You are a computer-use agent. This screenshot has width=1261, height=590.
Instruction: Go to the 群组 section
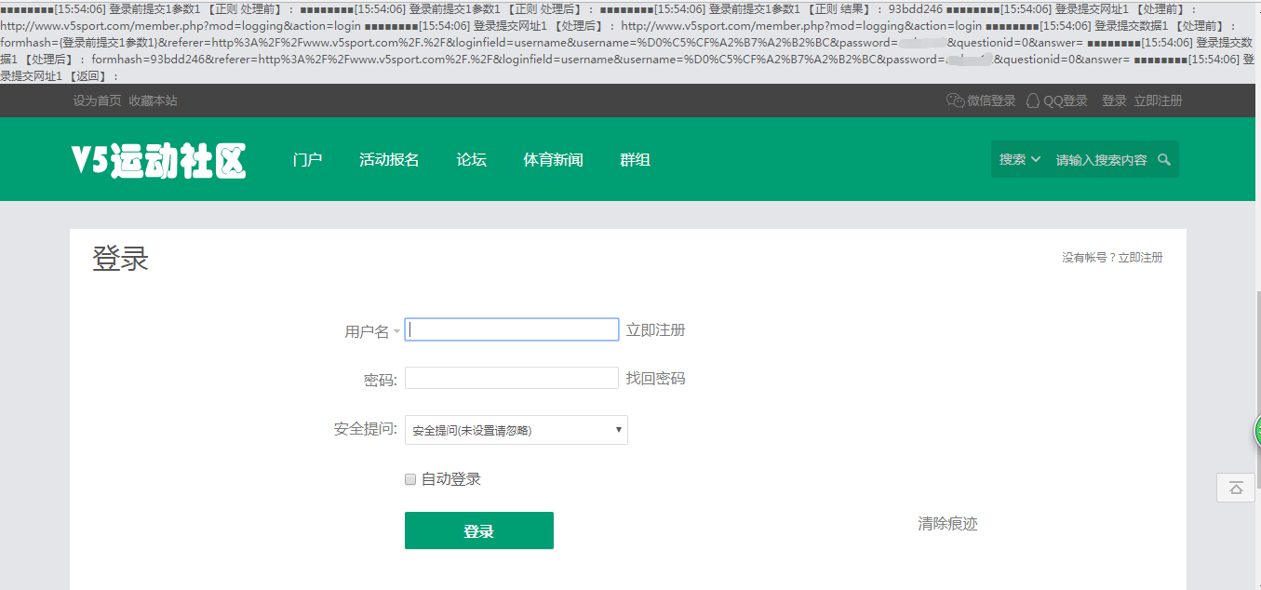tap(635, 160)
